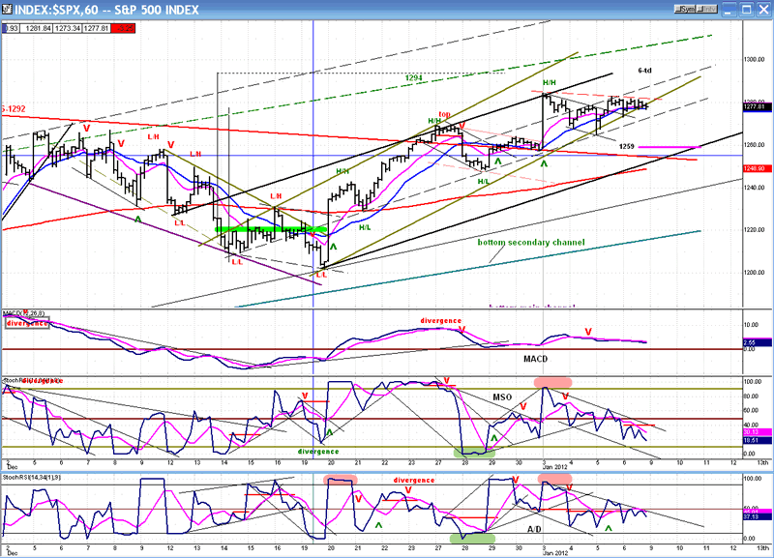This screenshot has width=774, height=558.
Task: Click the MSO label in stochastic panel
Action: [x=502, y=396]
